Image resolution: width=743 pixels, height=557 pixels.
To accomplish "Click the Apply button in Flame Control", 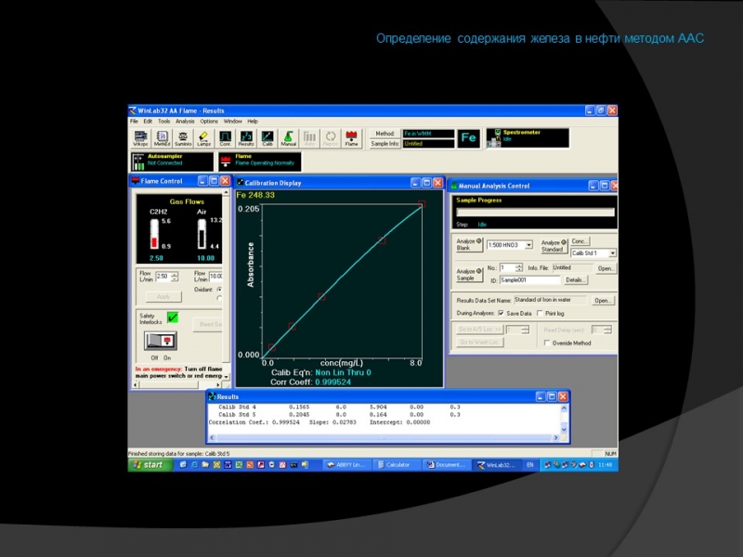I will click(163, 296).
